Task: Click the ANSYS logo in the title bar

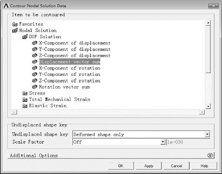Action: [6, 6]
